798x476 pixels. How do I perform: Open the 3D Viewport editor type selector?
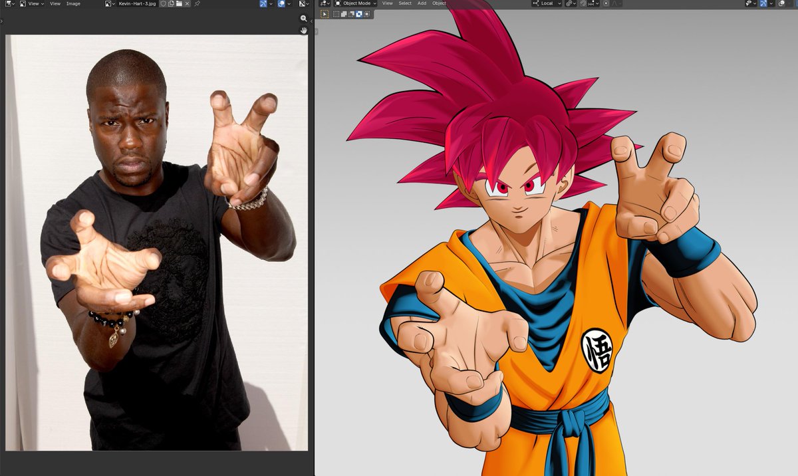(x=325, y=3)
